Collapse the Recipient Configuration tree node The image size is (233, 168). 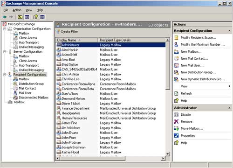[x=5, y=75]
